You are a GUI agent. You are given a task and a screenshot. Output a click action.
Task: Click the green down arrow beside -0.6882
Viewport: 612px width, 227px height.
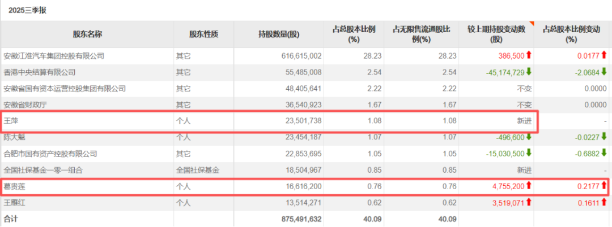pyautogui.click(x=604, y=154)
